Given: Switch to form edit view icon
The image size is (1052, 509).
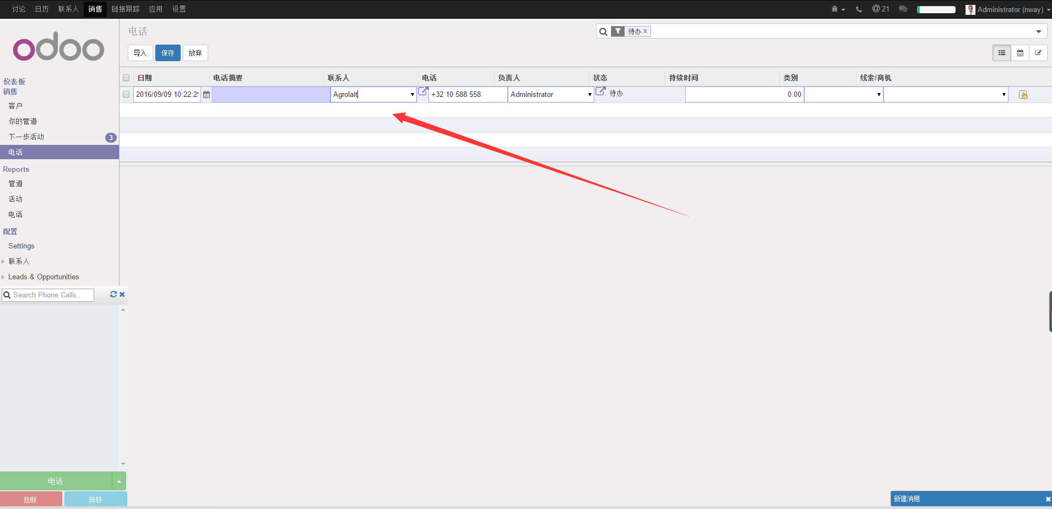Looking at the screenshot, I should click(1038, 53).
